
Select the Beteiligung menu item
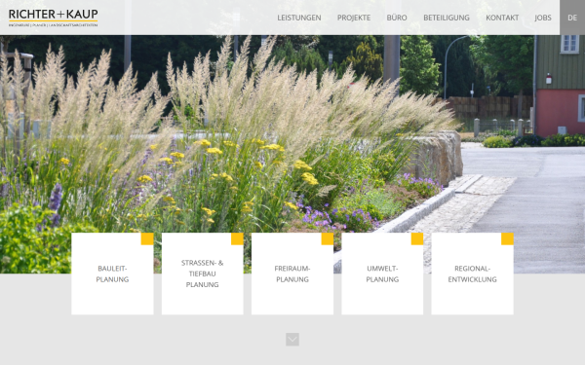pyautogui.click(x=447, y=18)
